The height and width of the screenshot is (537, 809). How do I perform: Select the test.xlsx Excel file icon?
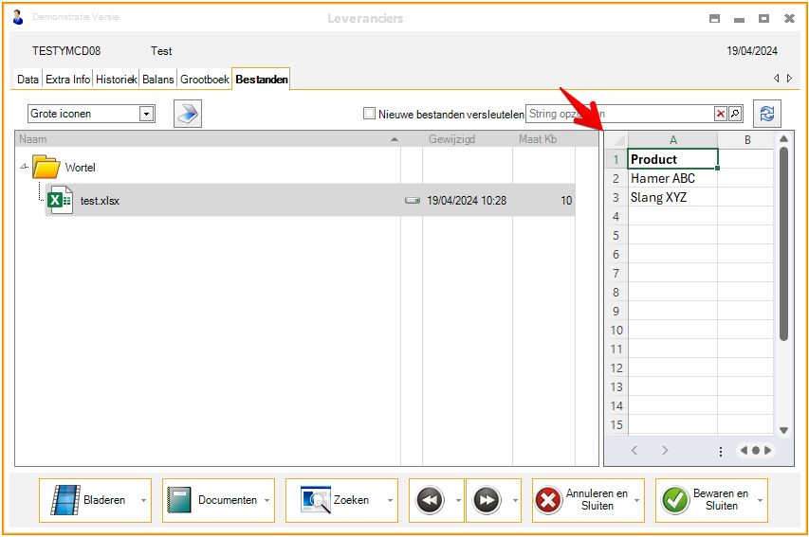click(61, 201)
